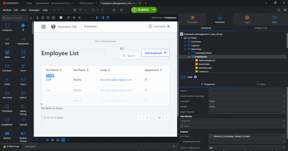The height and width of the screenshot is (151, 288).
Task: Switch to the Logic tab
Action: coord(247,19)
